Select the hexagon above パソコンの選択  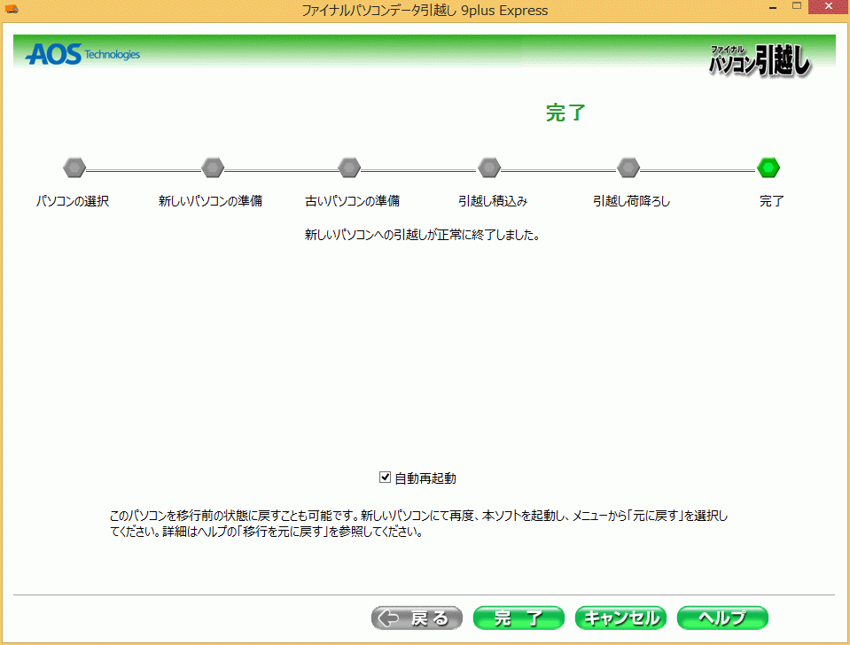[x=74, y=167]
